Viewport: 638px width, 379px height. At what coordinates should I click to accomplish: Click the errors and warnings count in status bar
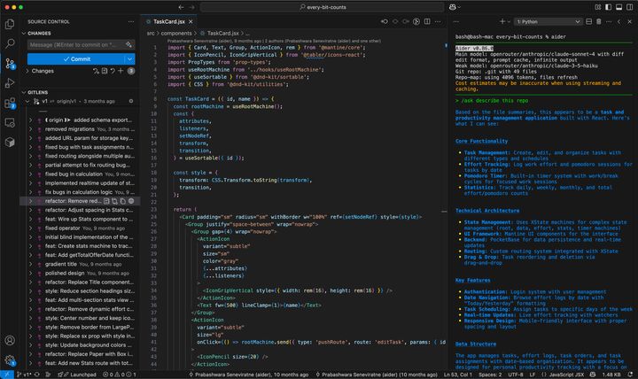pyautogui.click(x=120, y=375)
